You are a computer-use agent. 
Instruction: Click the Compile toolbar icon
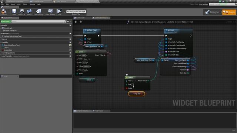(4, 11)
